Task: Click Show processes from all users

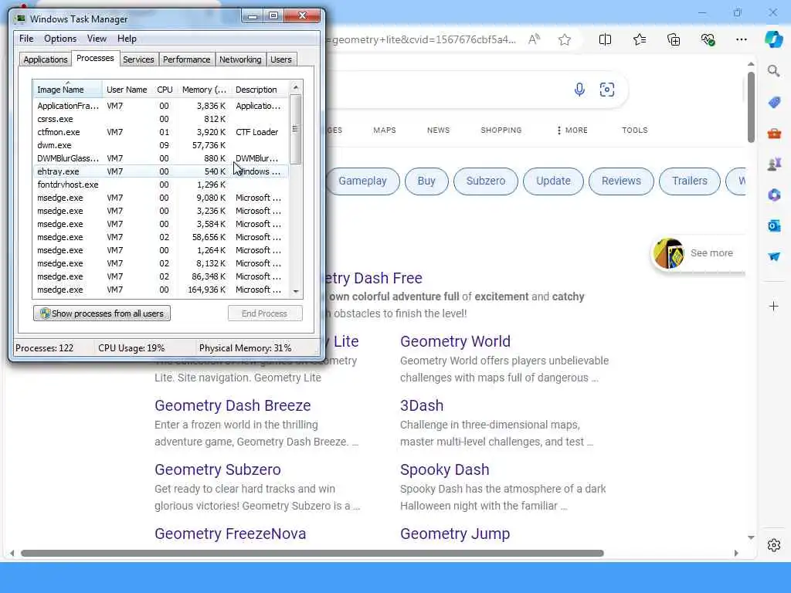Action: (102, 313)
